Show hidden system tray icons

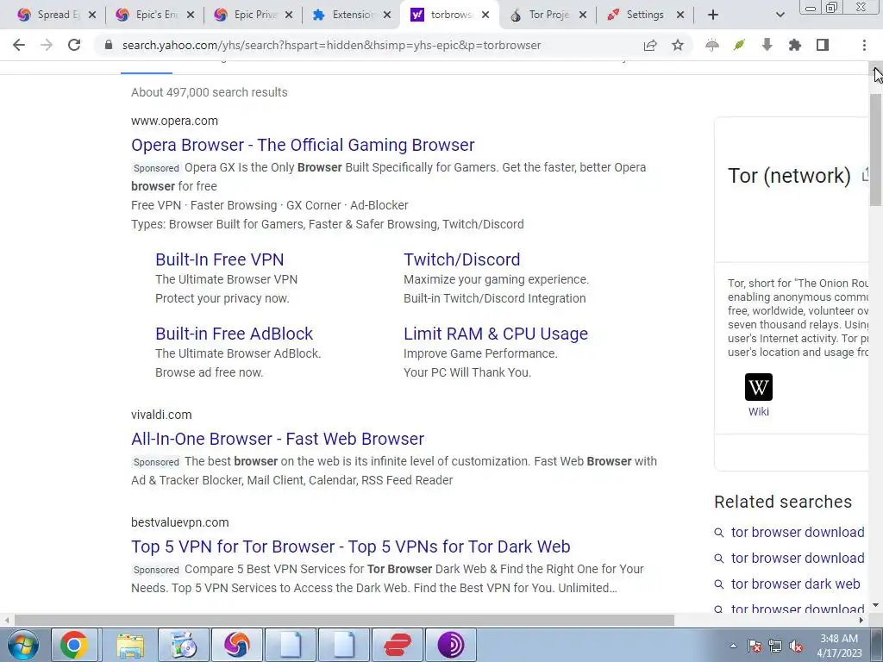pyautogui.click(x=733, y=646)
